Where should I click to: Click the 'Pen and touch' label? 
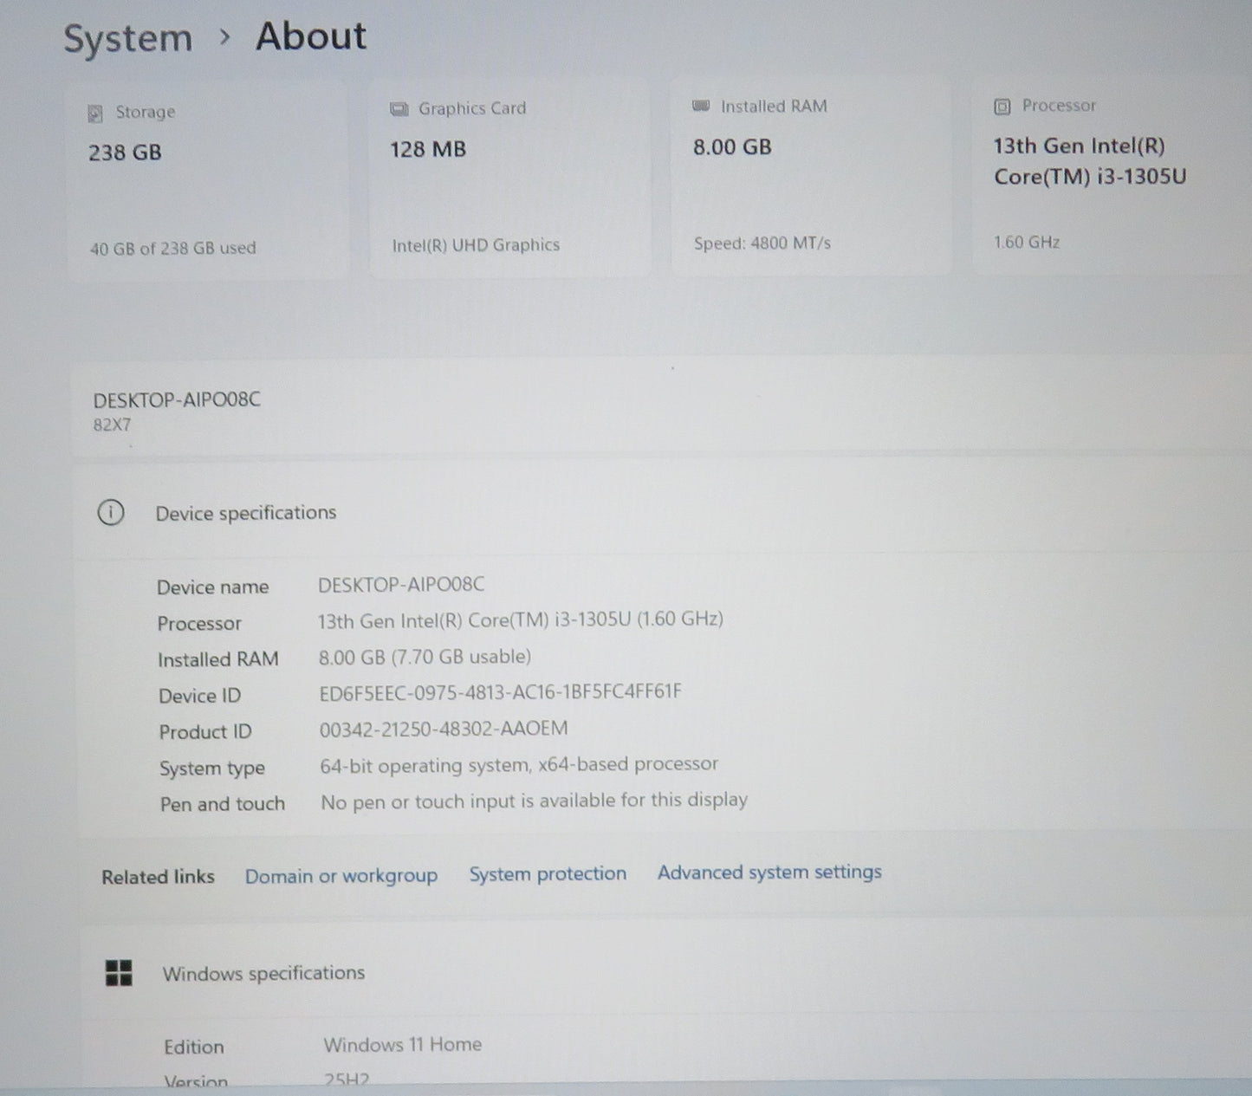223,804
